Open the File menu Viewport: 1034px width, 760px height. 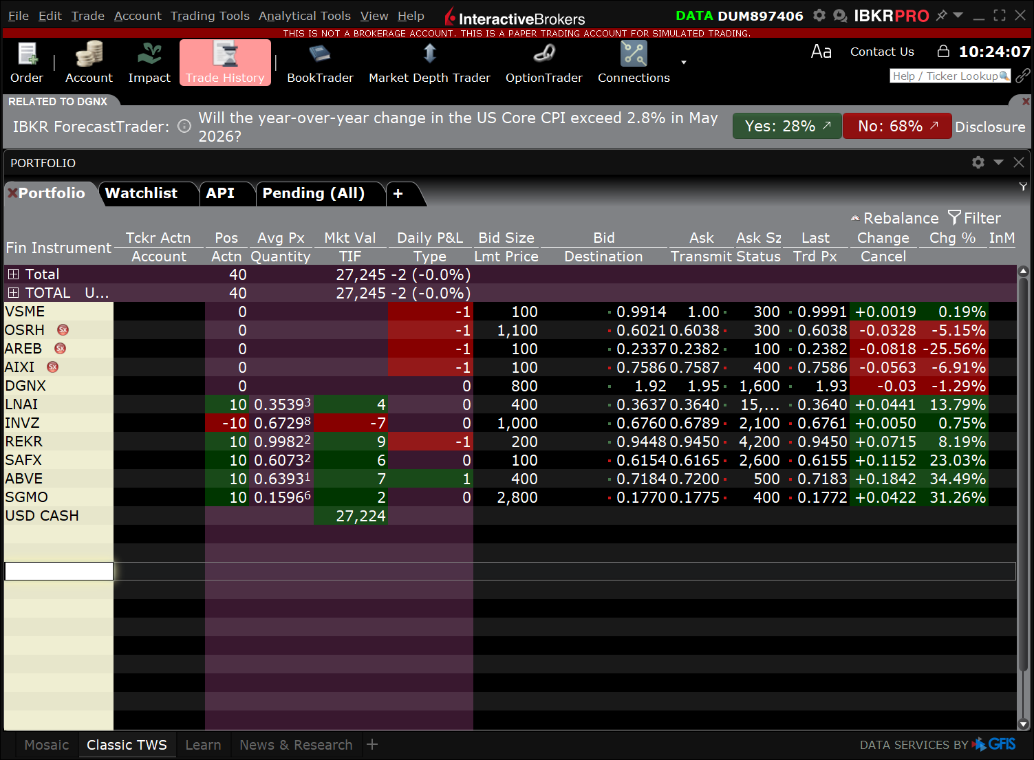(x=19, y=16)
